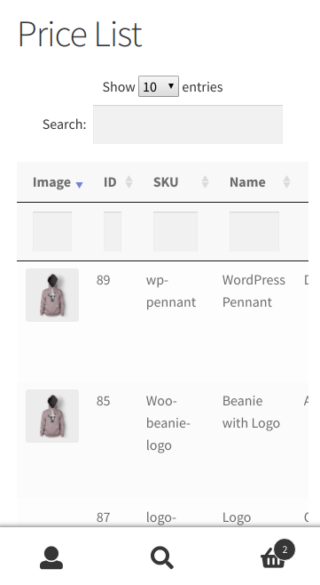Open WordPress Pennant product thumbnail
Viewport: 320px width, 585px height.
click(x=52, y=295)
